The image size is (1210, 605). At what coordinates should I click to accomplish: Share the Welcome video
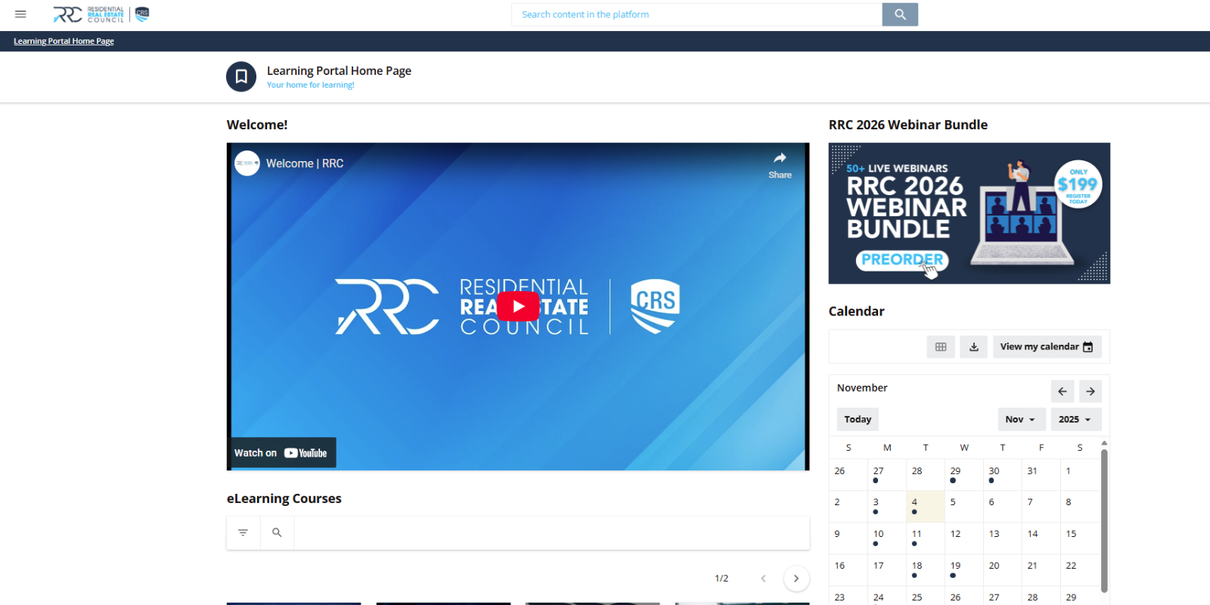(780, 164)
